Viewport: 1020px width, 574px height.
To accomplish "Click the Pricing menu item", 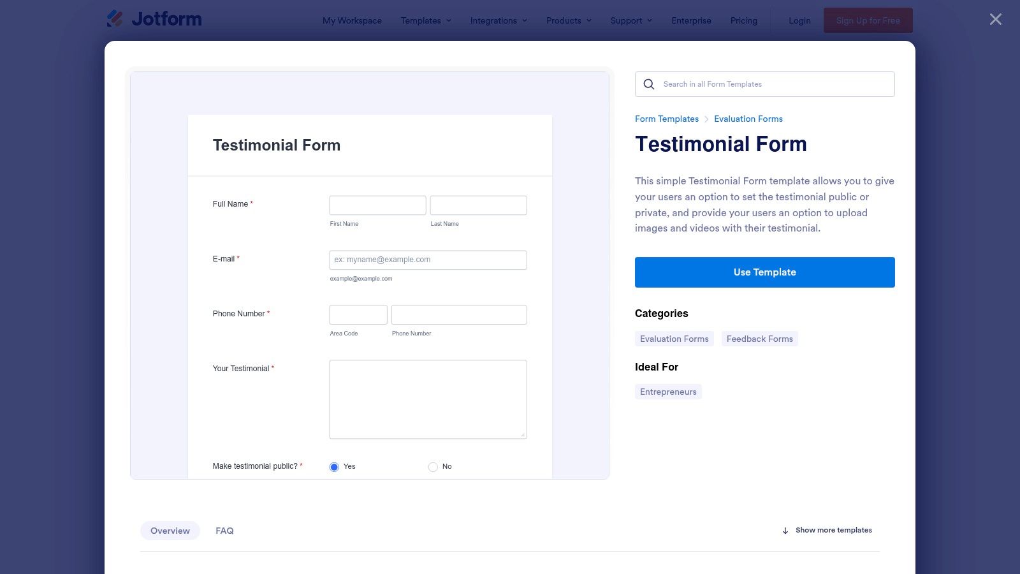I will tap(743, 20).
